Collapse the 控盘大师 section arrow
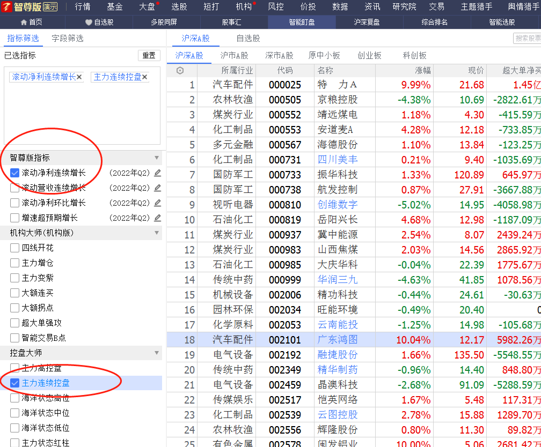The height and width of the screenshot is (447, 541). pos(157,353)
